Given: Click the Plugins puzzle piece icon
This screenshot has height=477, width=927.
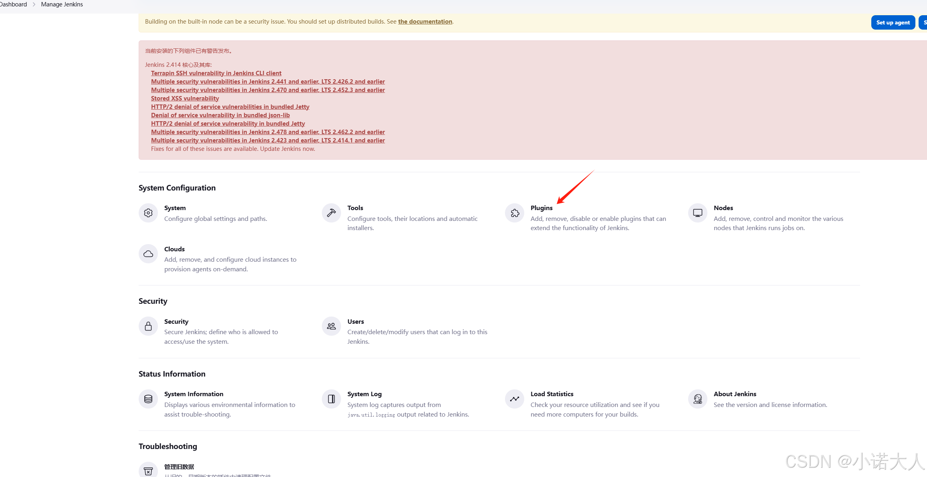Looking at the screenshot, I should pos(515,213).
